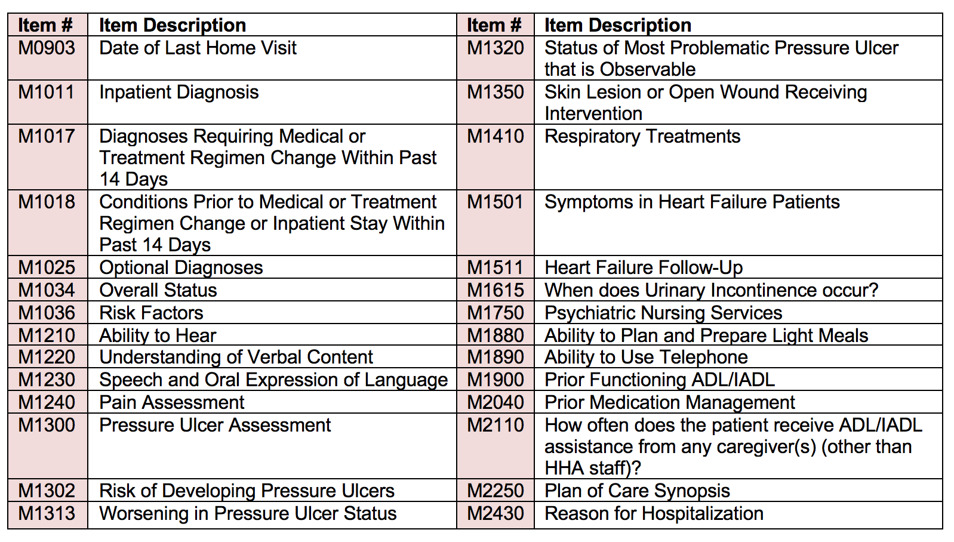This screenshot has height=542, width=954.
Task: Select the 'Respiratory Treatments' description
Action: click(642, 136)
